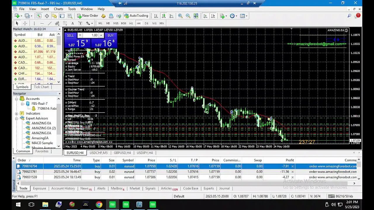Open one-click trading panel dropdown arrow
374x210 pixels.
[65, 30]
